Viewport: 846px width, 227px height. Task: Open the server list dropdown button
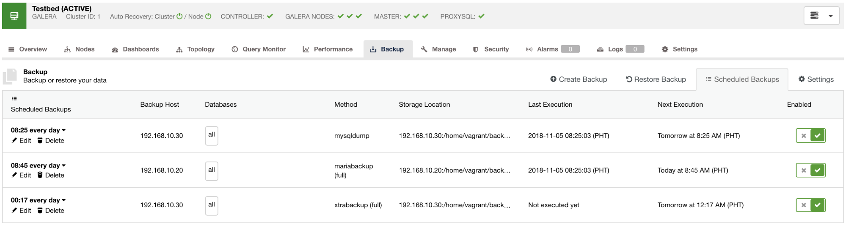[821, 16]
